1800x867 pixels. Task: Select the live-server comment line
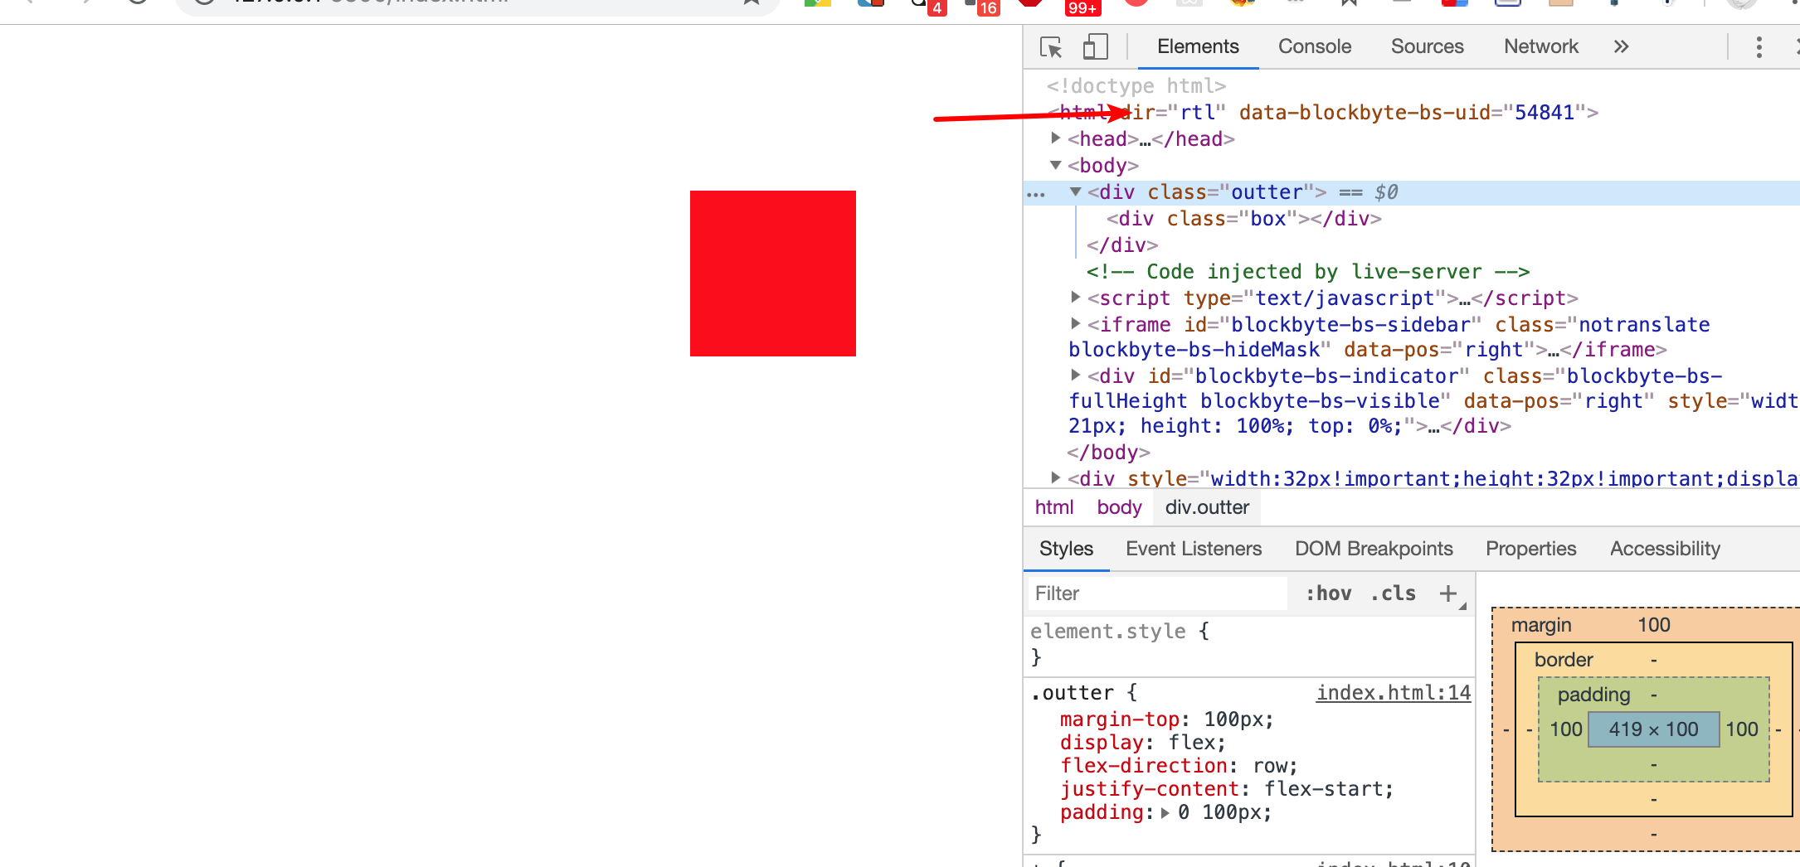[x=1308, y=272]
